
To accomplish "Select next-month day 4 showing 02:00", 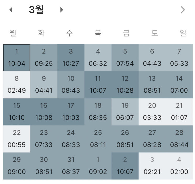I will 179,166.
